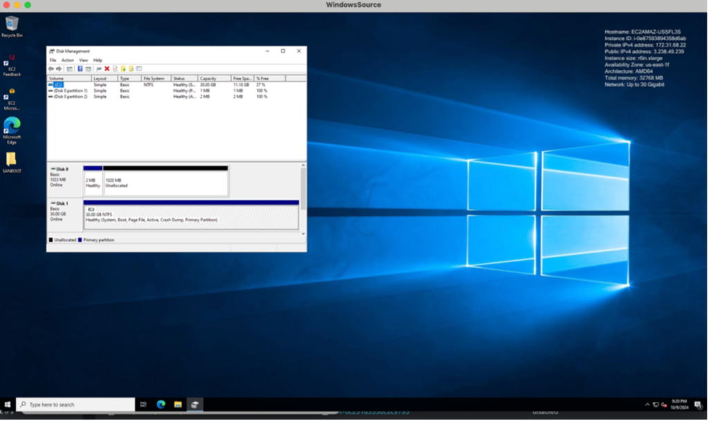Select the 1020 MB Unallocated region
This screenshot has height=422, width=709.
click(x=165, y=183)
